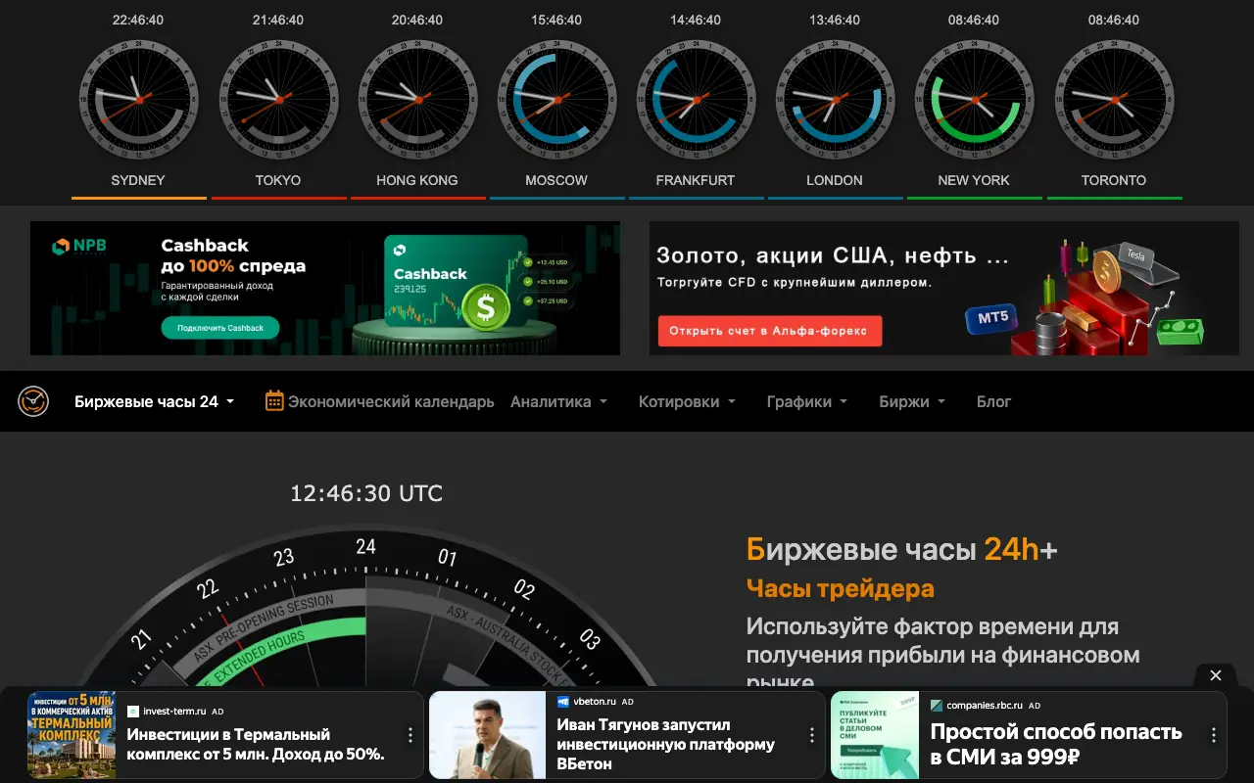This screenshot has height=783, width=1254.
Task: Click the London analog clock face
Action: [x=835, y=100]
